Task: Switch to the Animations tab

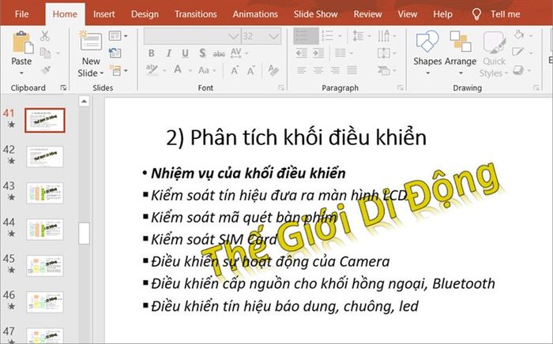Action: [255, 14]
